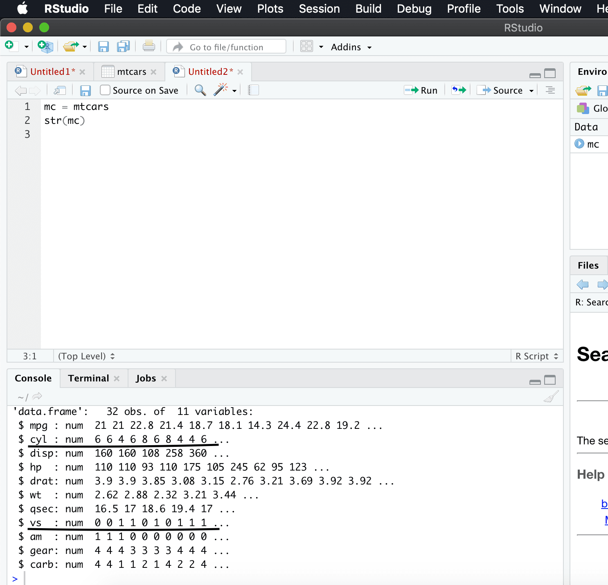Close the Untitled1 tab
The height and width of the screenshot is (585, 608).
[82, 72]
